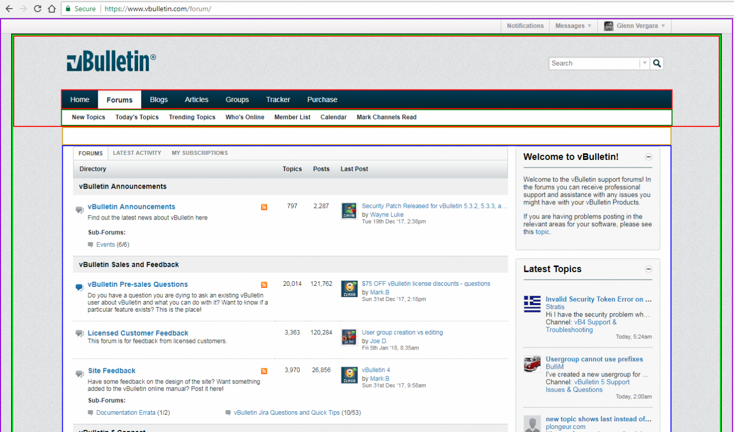Viewport: 734px width, 432px height.
Task: Click the vBulletin logo
Action: pyautogui.click(x=111, y=61)
